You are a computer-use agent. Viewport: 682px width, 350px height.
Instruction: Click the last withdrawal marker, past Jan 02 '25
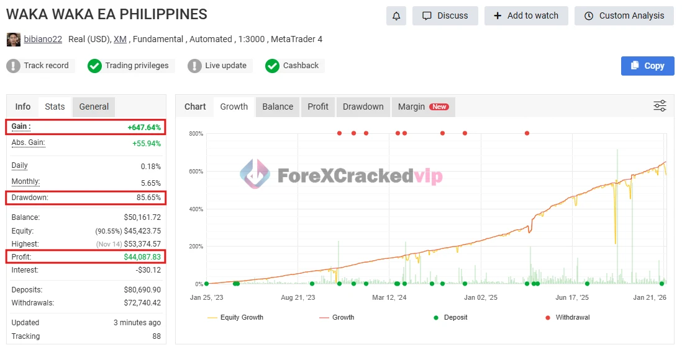[527, 133]
